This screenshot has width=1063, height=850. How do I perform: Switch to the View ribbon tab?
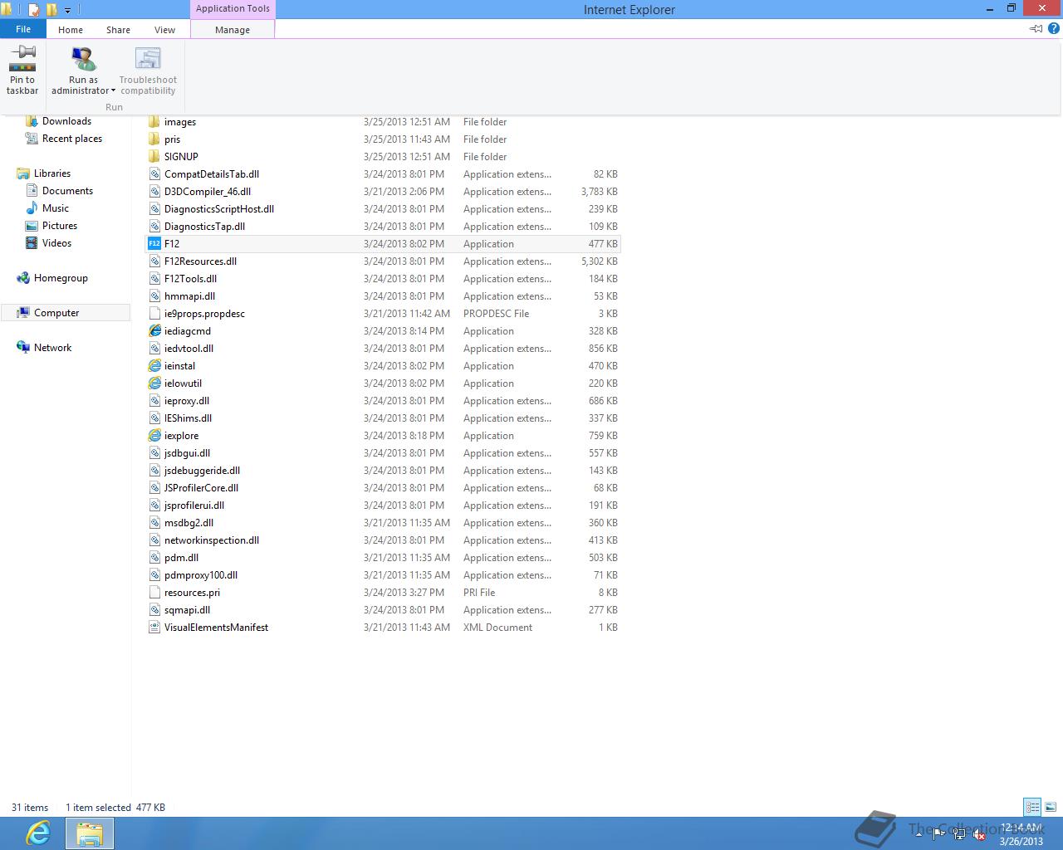point(164,30)
